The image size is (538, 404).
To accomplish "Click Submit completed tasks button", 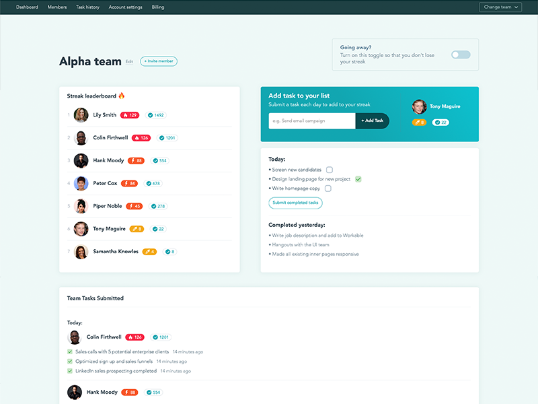I will click(295, 203).
